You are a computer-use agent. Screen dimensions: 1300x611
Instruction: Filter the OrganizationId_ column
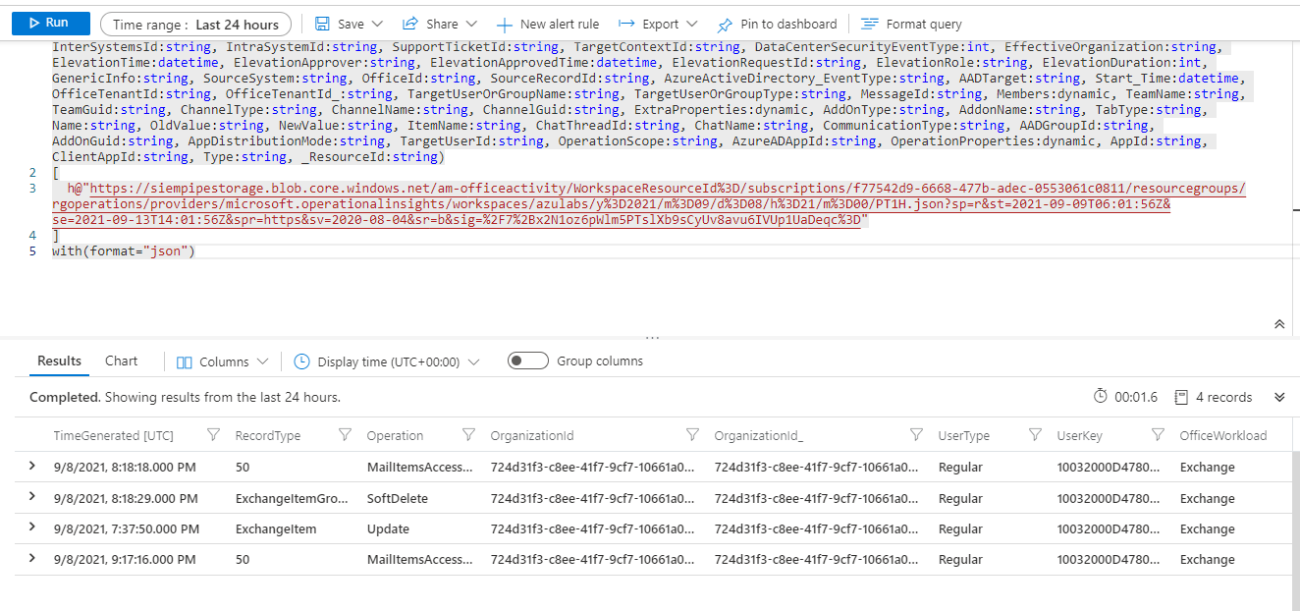click(x=916, y=435)
